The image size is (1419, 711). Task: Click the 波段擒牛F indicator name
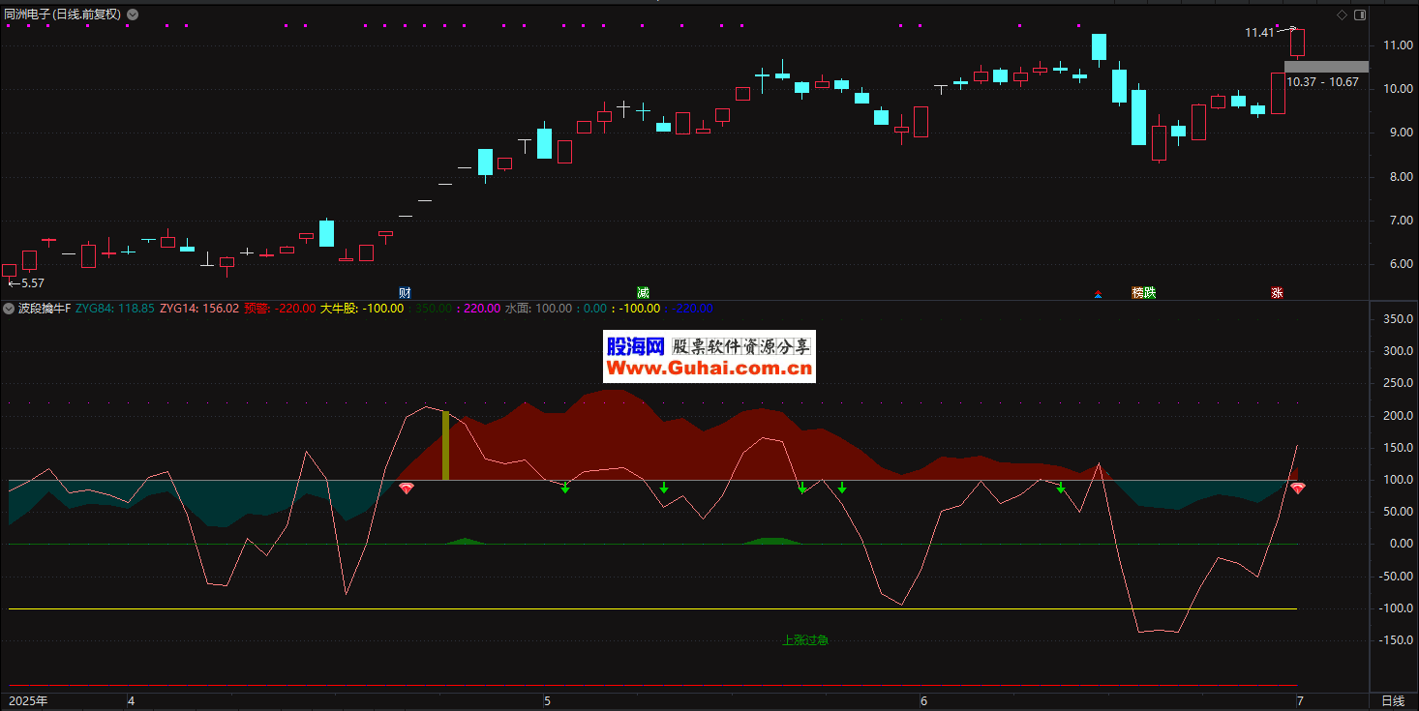coord(45,309)
